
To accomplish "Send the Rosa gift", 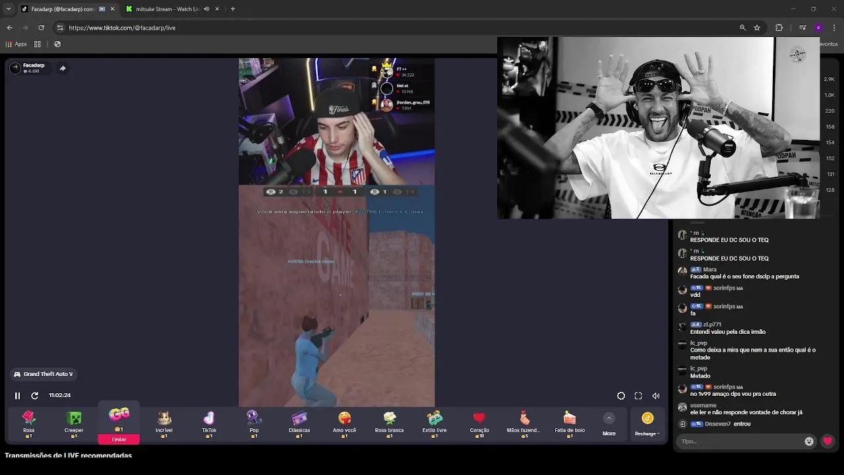I will pyautogui.click(x=28, y=424).
